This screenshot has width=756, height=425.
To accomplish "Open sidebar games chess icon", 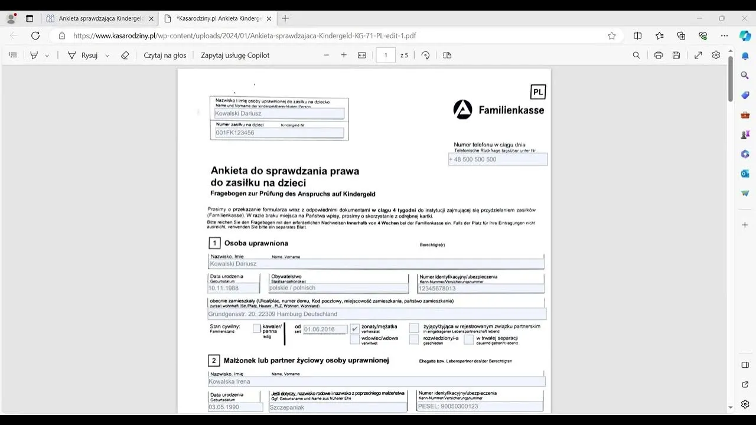I will (745, 135).
